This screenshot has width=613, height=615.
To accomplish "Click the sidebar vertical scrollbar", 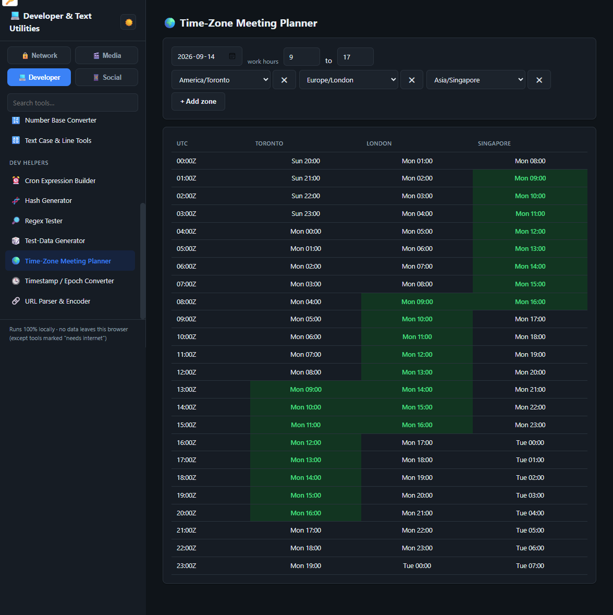I will pyautogui.click(x=143, y=261).
